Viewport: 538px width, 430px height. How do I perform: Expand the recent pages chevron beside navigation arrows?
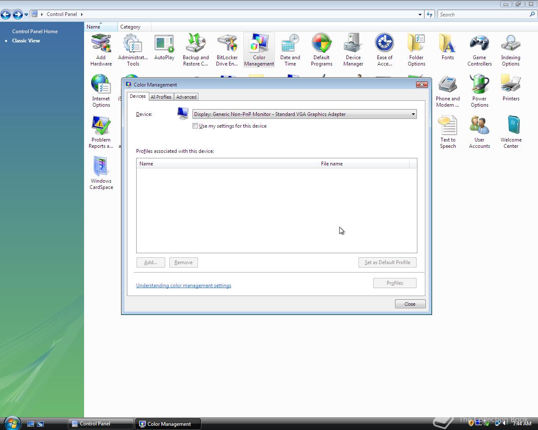pos(25,14)
